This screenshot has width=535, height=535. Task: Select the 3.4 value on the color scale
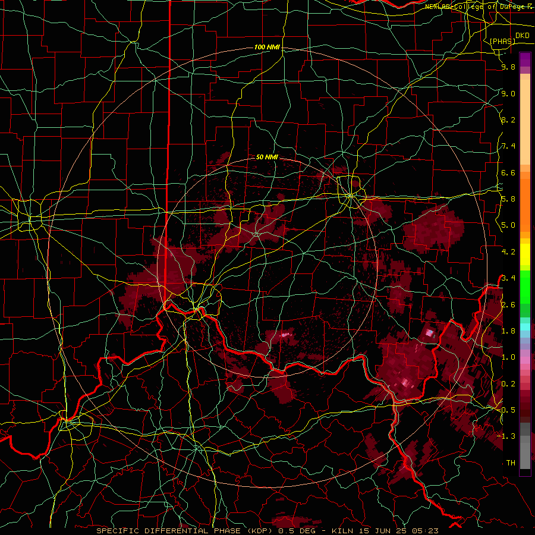(508, 278)
